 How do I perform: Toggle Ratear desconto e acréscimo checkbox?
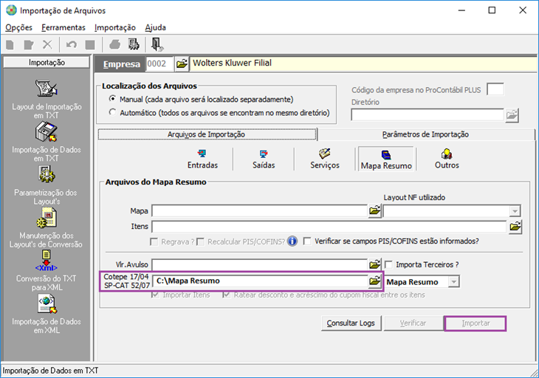coord(226,295)
